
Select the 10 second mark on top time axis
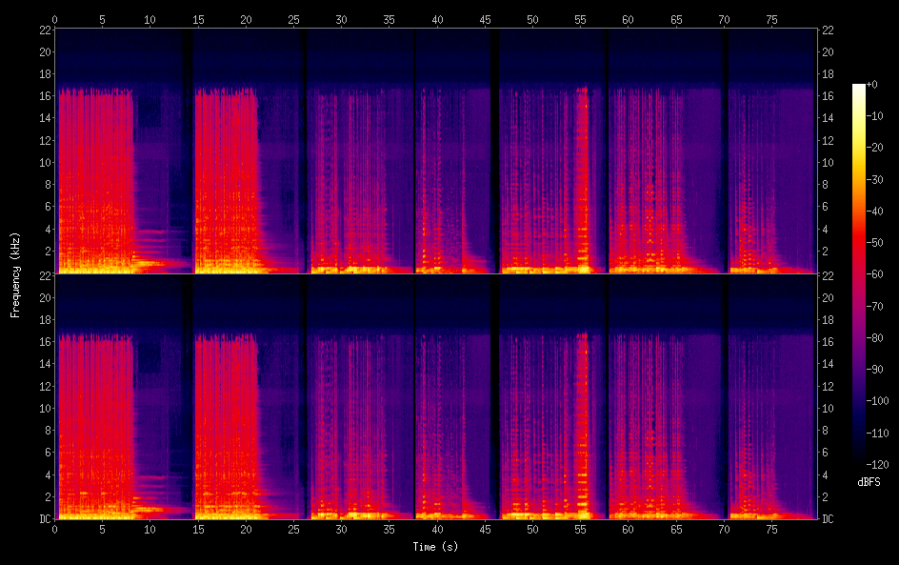pos(150,19)
